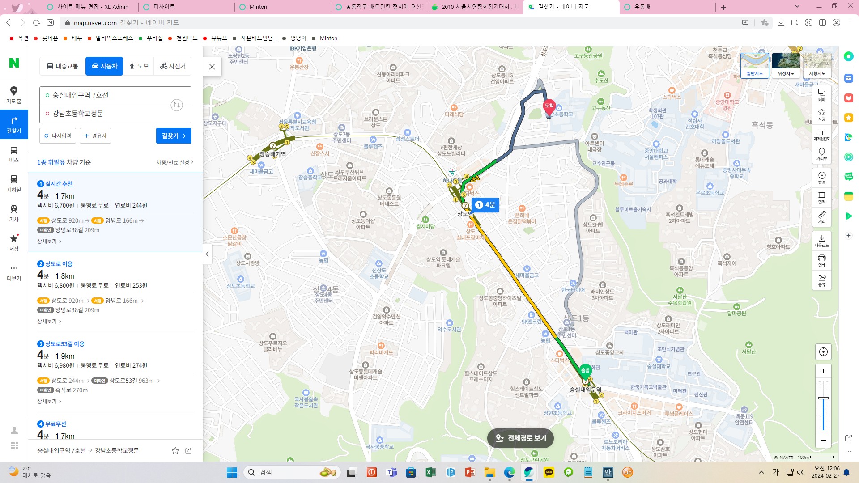859x483 pixels.
Task: Open the 테마 (theme) map tool
Action: click(821, 95)
